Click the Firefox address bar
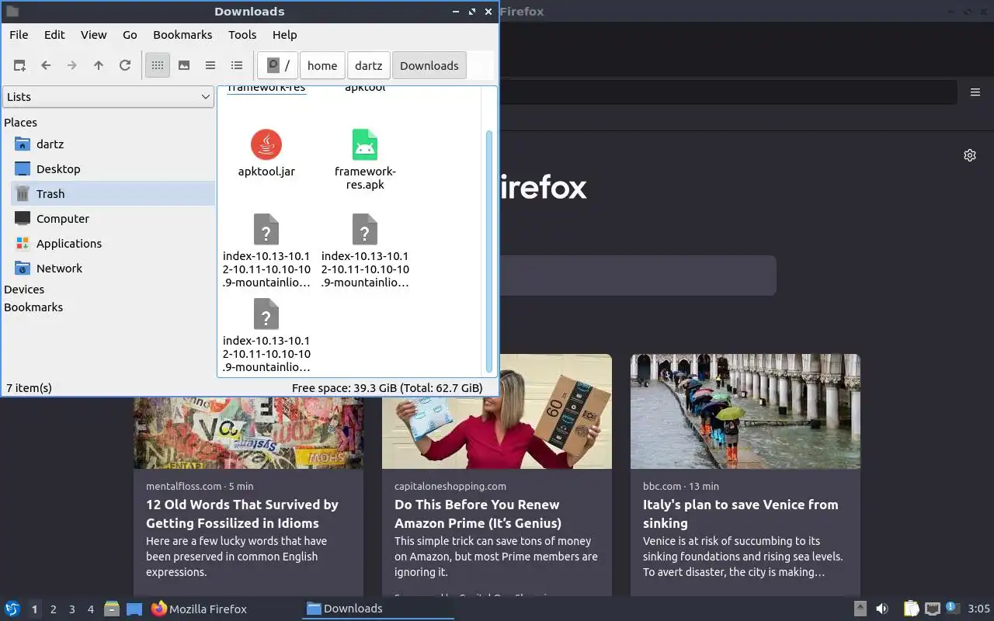The image size is (994, 621). [728, 92]
